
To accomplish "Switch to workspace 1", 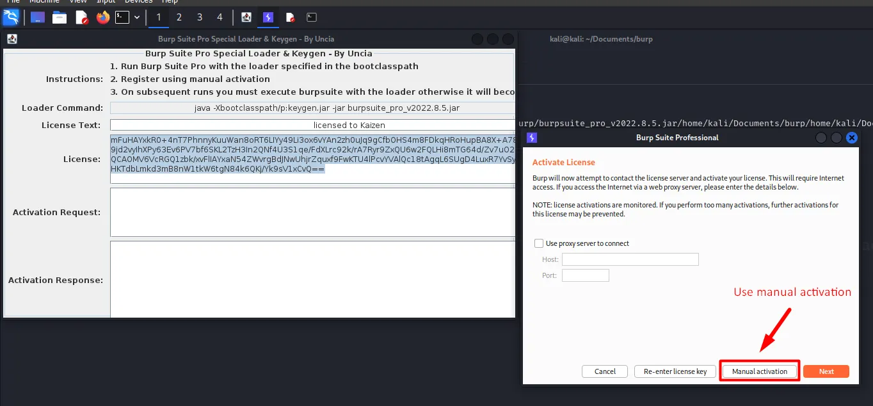I will [159, 17].
